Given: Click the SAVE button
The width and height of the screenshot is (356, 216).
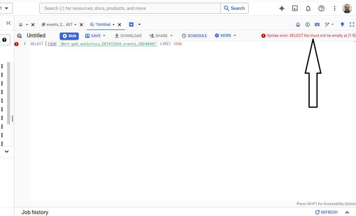Looking at the screenshot, I should coord(93,36).
